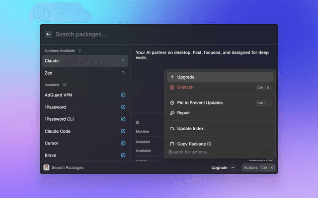
Task: Select the 1Password CLI package row
Action: pyautogui.click(x=85, y=119)
